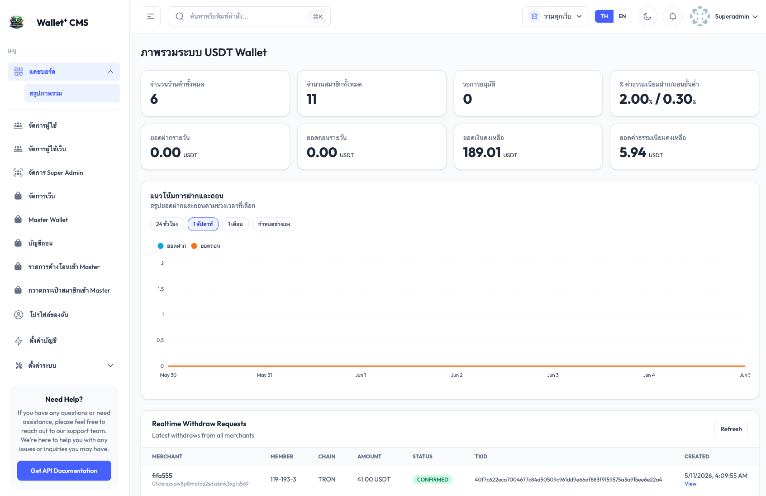Click the Master Wallet bag icon
Image resolution: width=766 pixels, height=496 pixels.
[18, 220]
